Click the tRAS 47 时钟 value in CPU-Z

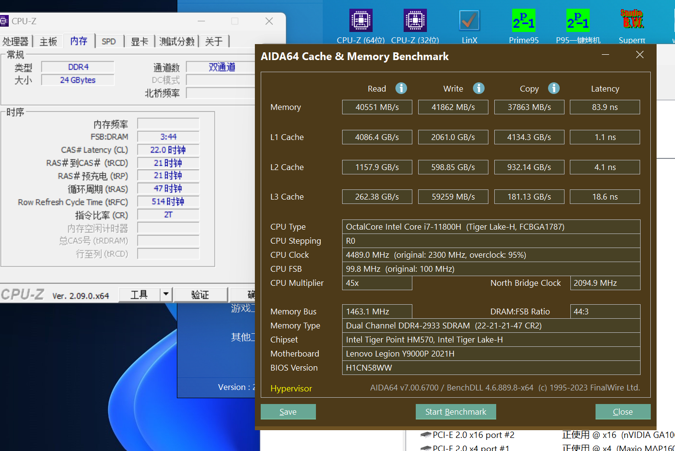point(168,188)
